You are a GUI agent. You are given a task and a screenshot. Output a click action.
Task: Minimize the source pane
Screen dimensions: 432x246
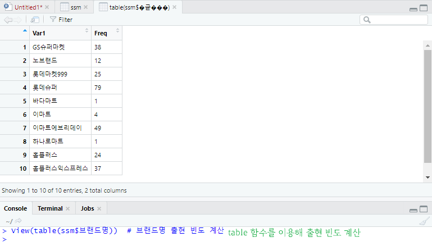pyautogui.click(x=413, y=9)
